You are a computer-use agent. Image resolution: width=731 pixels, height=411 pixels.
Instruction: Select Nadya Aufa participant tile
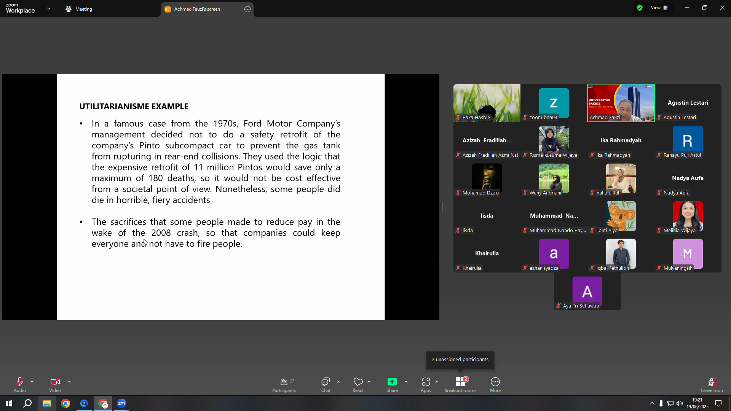[x=688, y=178]
